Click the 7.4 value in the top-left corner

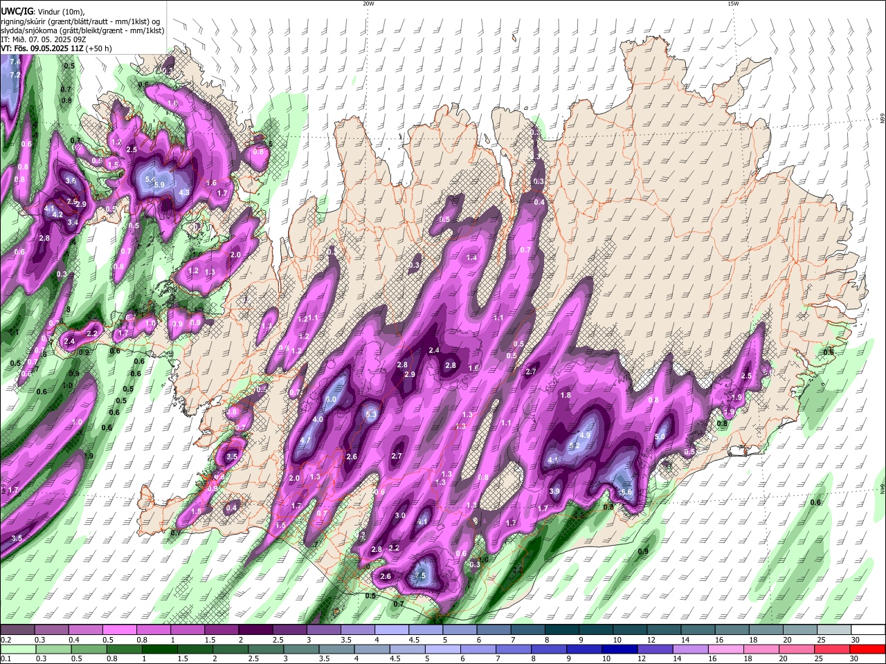pyautogui.click(x=15, y=62)
